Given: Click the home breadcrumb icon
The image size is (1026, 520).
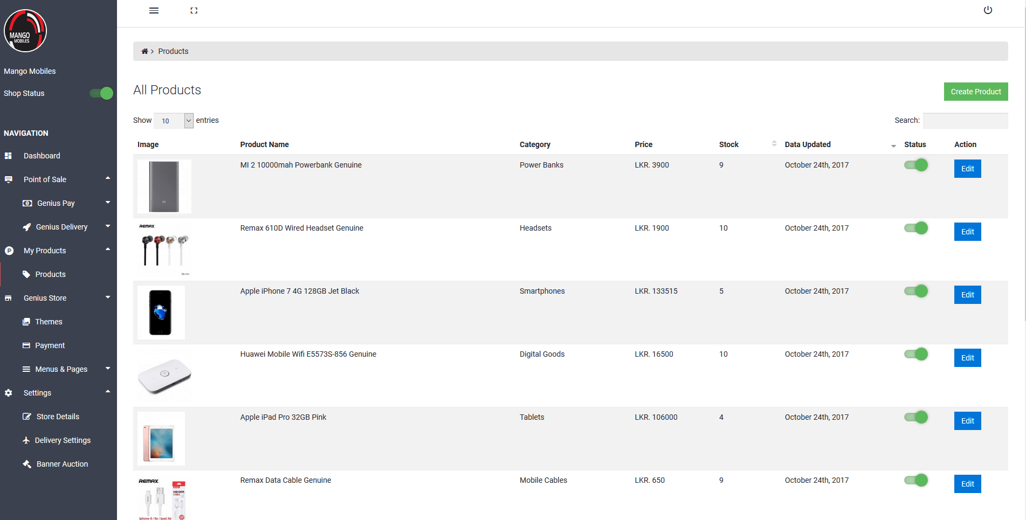Looking at the screenshot, I should 144,51.
